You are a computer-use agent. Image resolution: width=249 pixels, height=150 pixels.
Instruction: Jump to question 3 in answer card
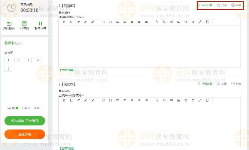[x=28, y=60]
